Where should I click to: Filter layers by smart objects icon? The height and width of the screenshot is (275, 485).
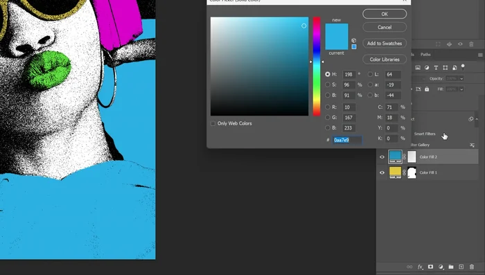click(455, 67)
